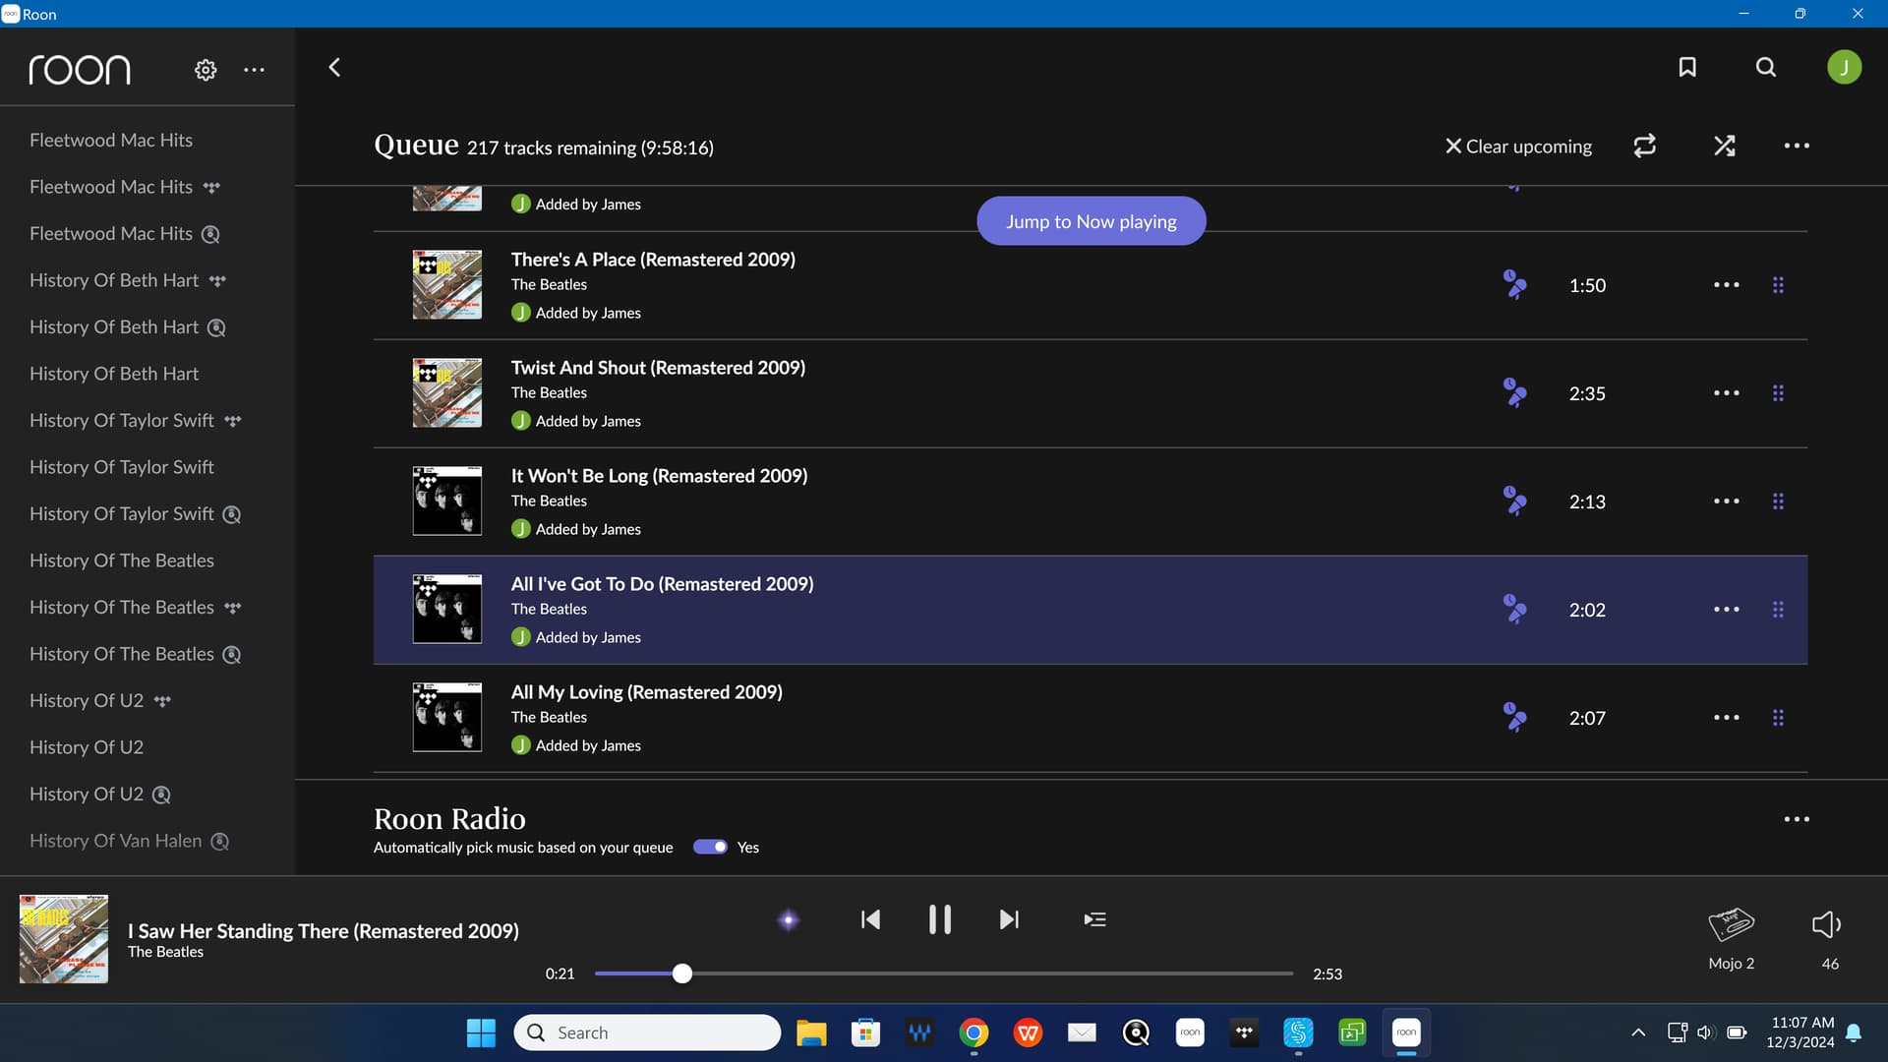Click source icon on There's A Place row
1888x1062 pixels.
click(1514, 284)
